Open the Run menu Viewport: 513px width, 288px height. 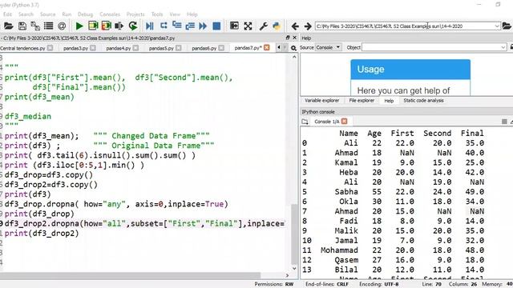click(x=67, y=14)
